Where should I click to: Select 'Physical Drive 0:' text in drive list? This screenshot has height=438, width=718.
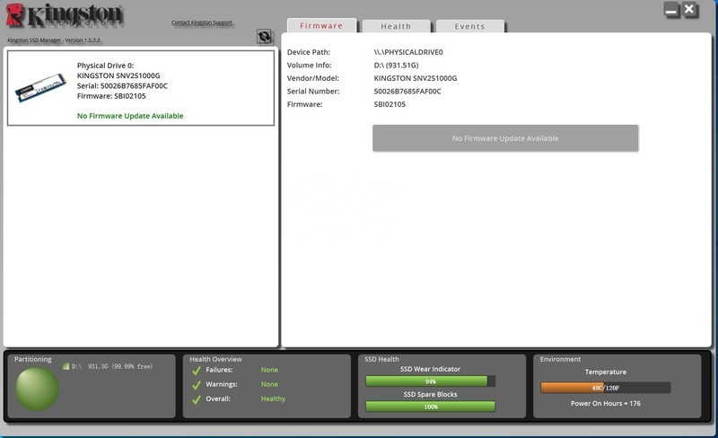pos(105,66)
